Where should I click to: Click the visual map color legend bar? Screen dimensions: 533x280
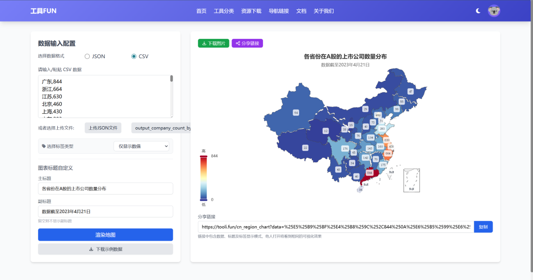click(x=203, y=177)
